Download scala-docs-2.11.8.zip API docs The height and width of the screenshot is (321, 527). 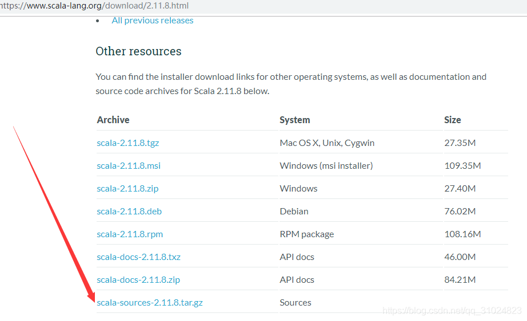(x=138, y=280)
